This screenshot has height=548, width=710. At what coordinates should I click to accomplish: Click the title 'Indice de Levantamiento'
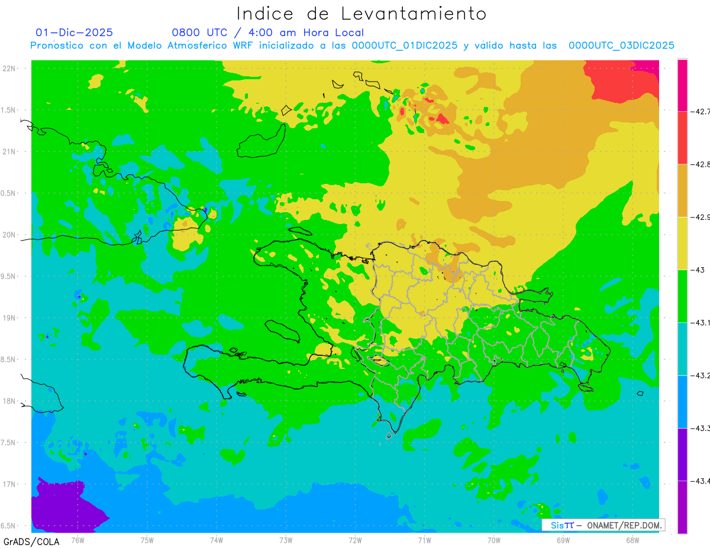[x=362, y=14]
